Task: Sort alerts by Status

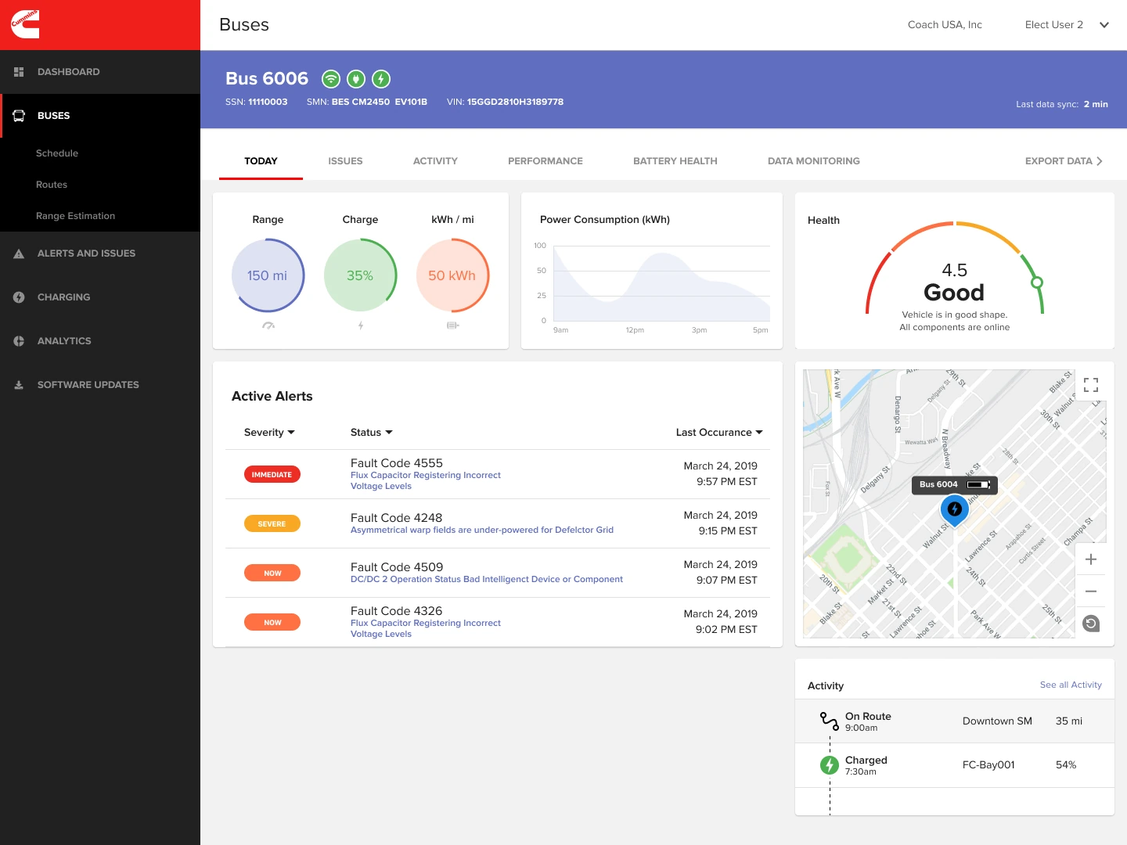Action: [372, 433]
